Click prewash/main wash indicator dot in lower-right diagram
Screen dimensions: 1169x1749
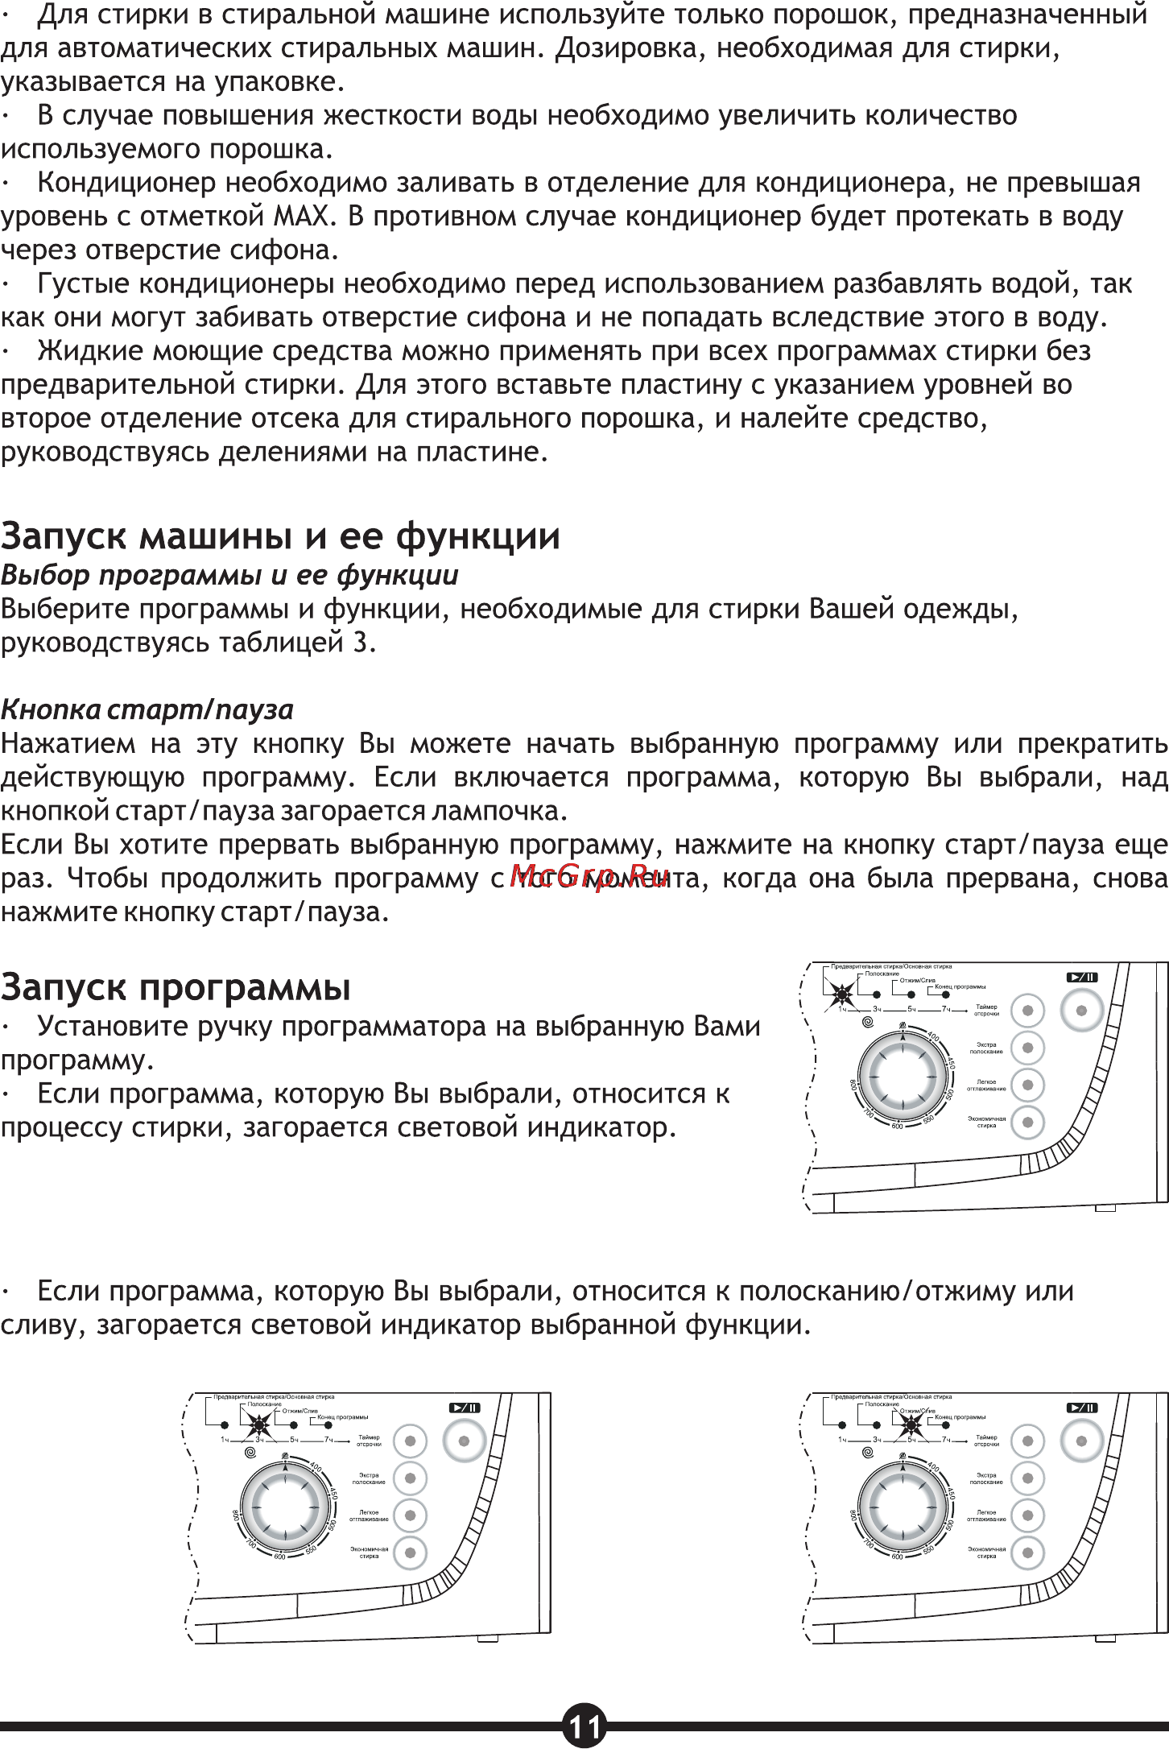pyautogui.click(x=842, y=1426)
